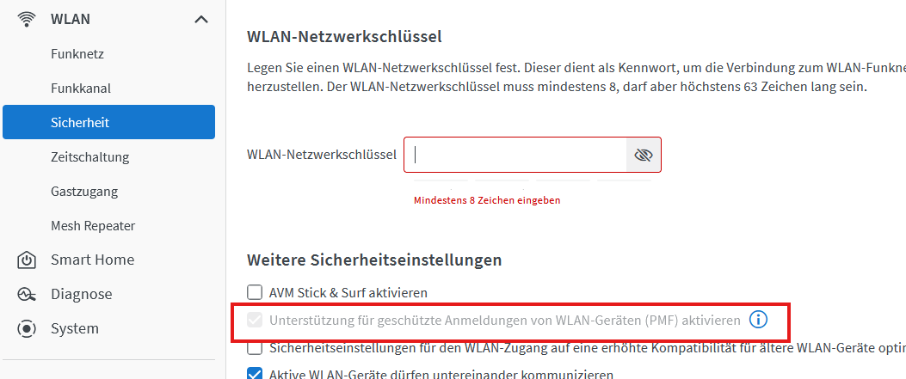Navigate to Gastzugang page
The image size is (906, 379).
point(84,191)
